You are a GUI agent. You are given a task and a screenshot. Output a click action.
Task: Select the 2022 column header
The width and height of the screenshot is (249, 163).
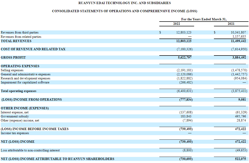click(177, 24)
